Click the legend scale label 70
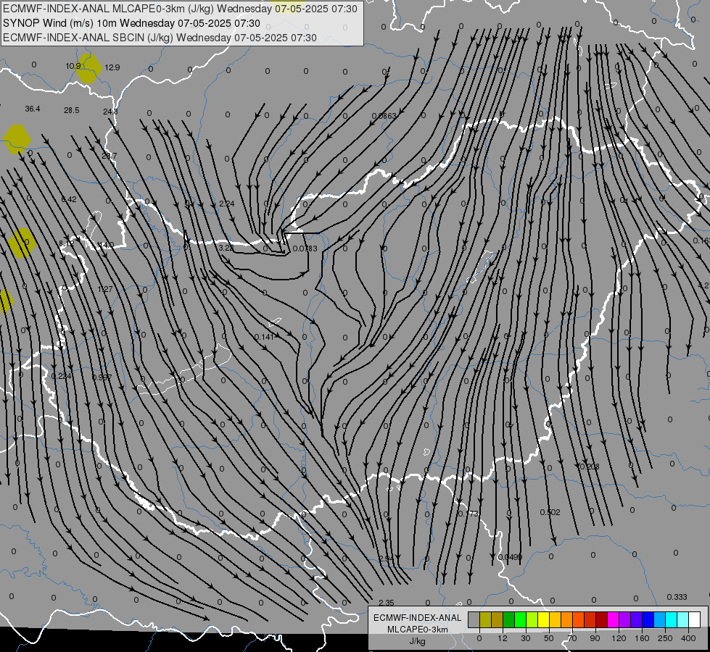 click(572, 638)
